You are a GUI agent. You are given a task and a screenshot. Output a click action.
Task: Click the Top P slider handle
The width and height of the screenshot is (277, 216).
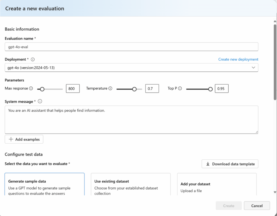pos(210,88)
